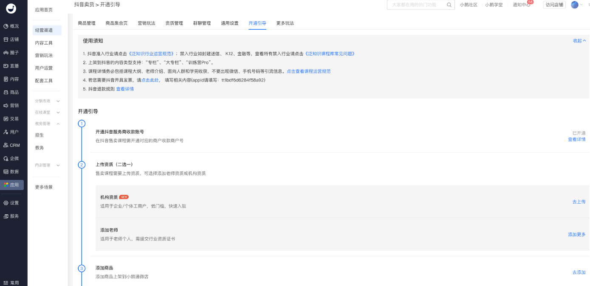Click 去添加 for 添加商品
Viewport: 590px width, 286px height.
579,272
